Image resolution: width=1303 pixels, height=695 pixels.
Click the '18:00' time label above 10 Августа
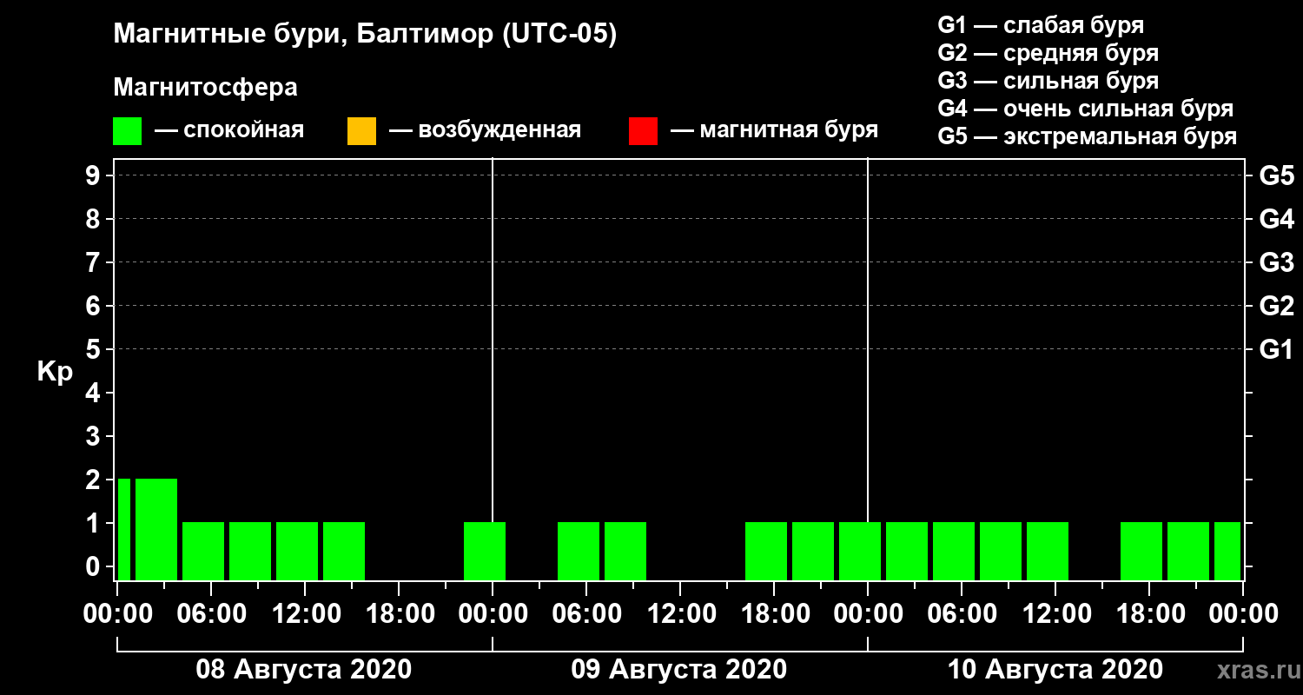pos(1149,614)
